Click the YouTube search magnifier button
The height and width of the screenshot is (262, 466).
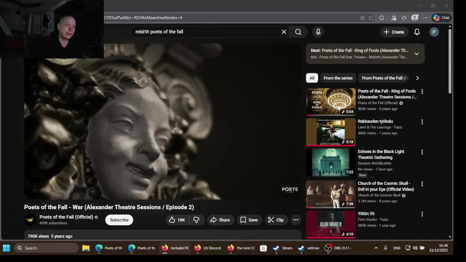298,32
